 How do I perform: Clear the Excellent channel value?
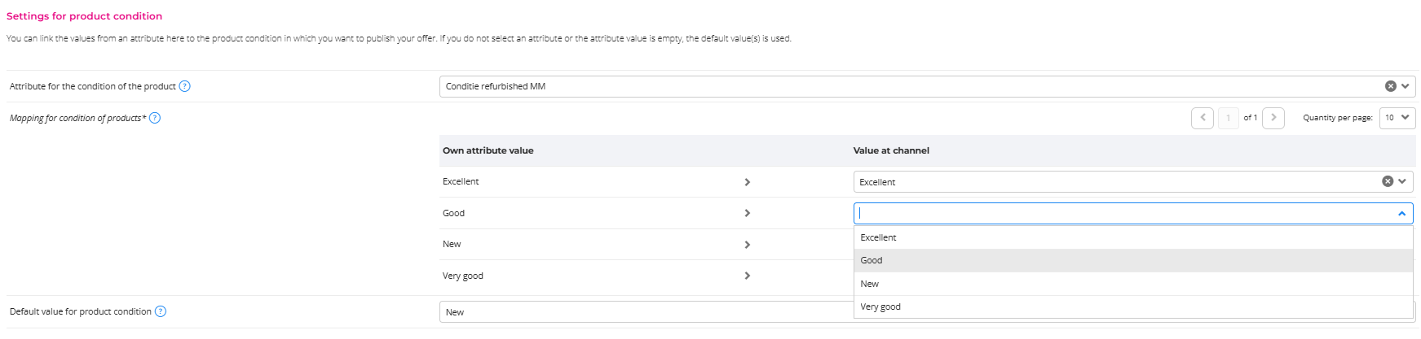tap(1387, 181)
